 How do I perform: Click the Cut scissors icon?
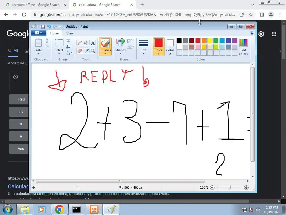coord(47,41)
